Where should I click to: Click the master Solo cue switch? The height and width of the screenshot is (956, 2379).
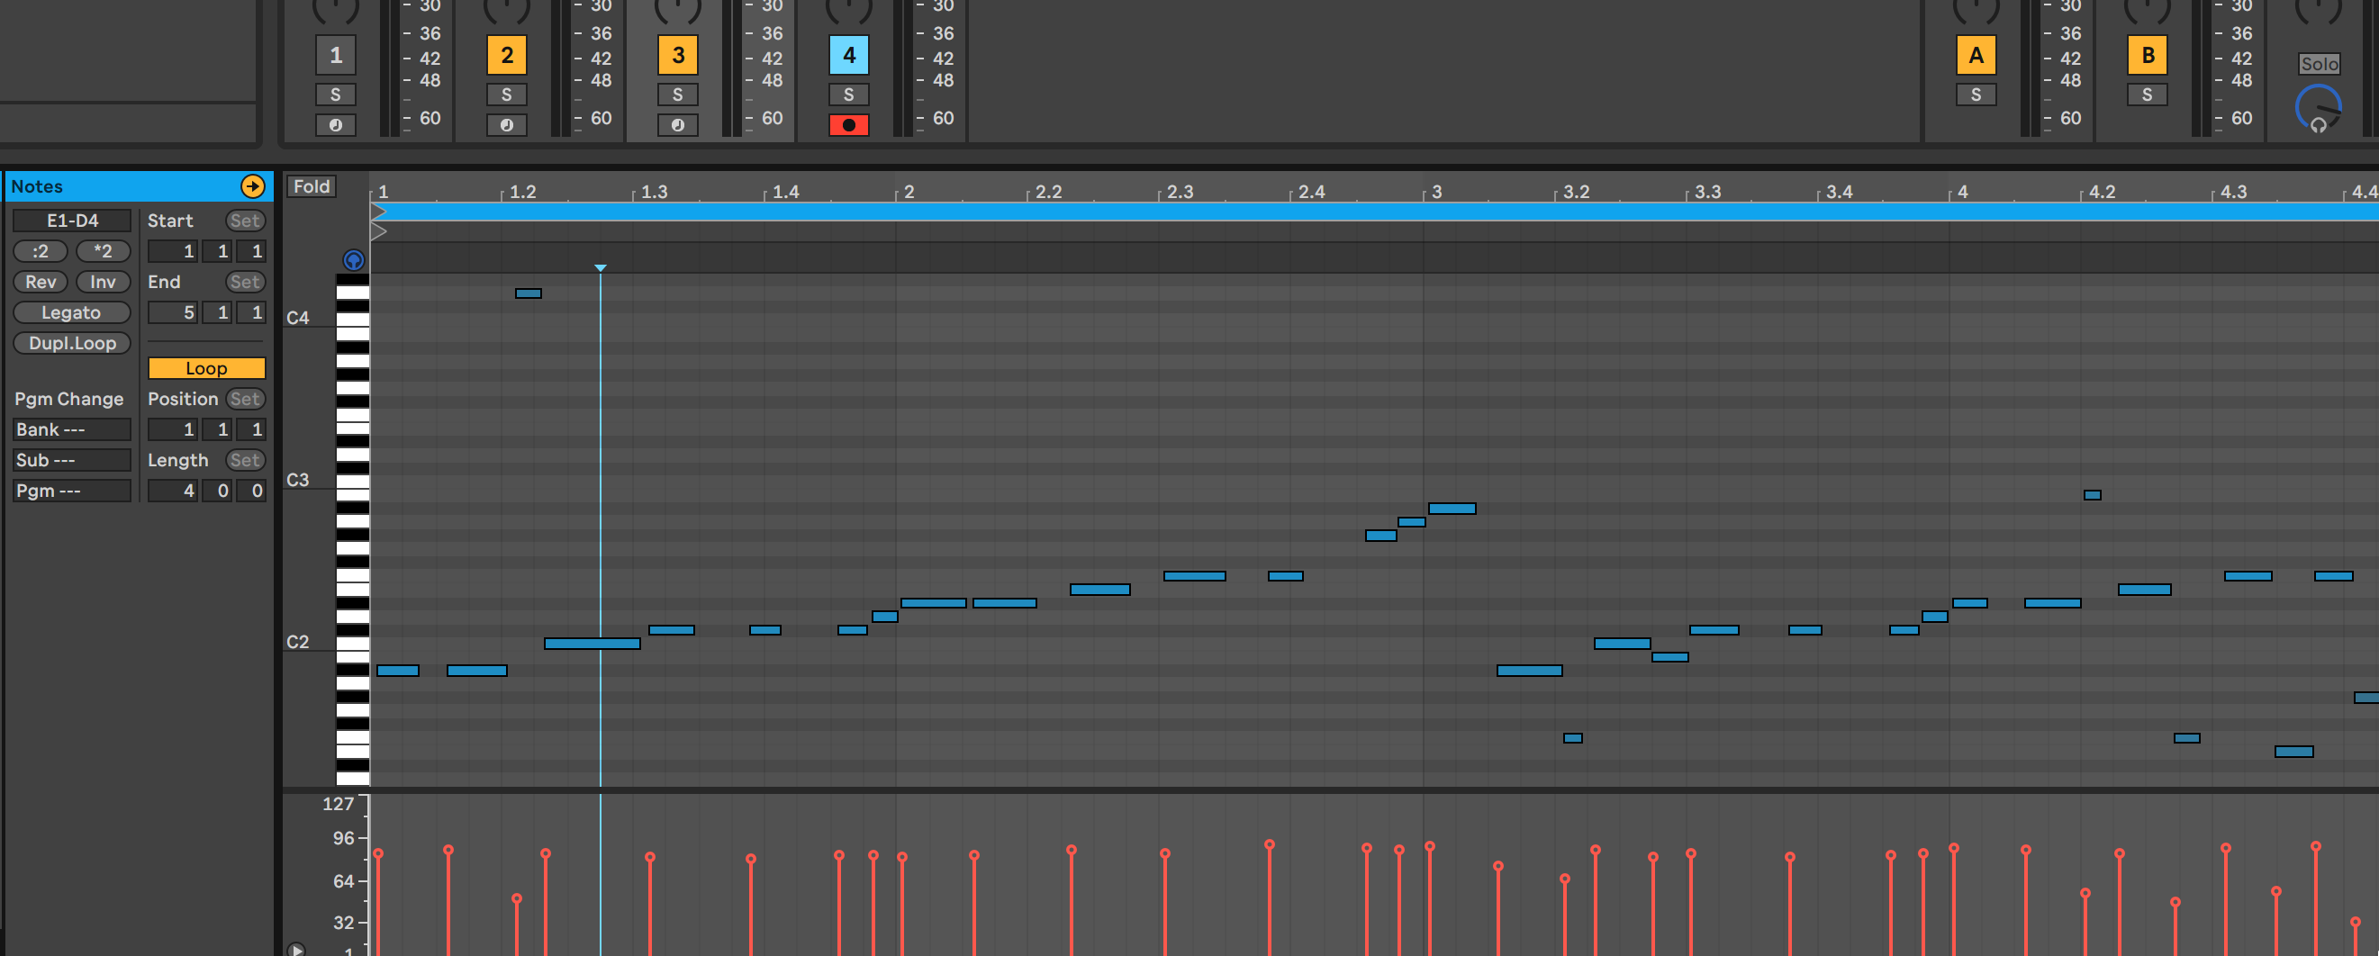click(x=2319, y=64)
